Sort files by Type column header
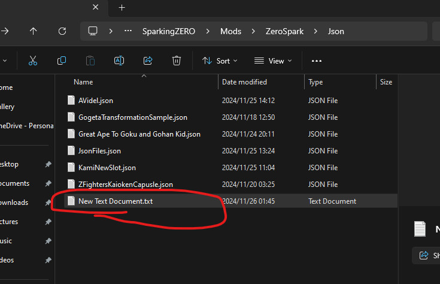The width and height of the screenshot is (440, 284). [x=315, y=82]
